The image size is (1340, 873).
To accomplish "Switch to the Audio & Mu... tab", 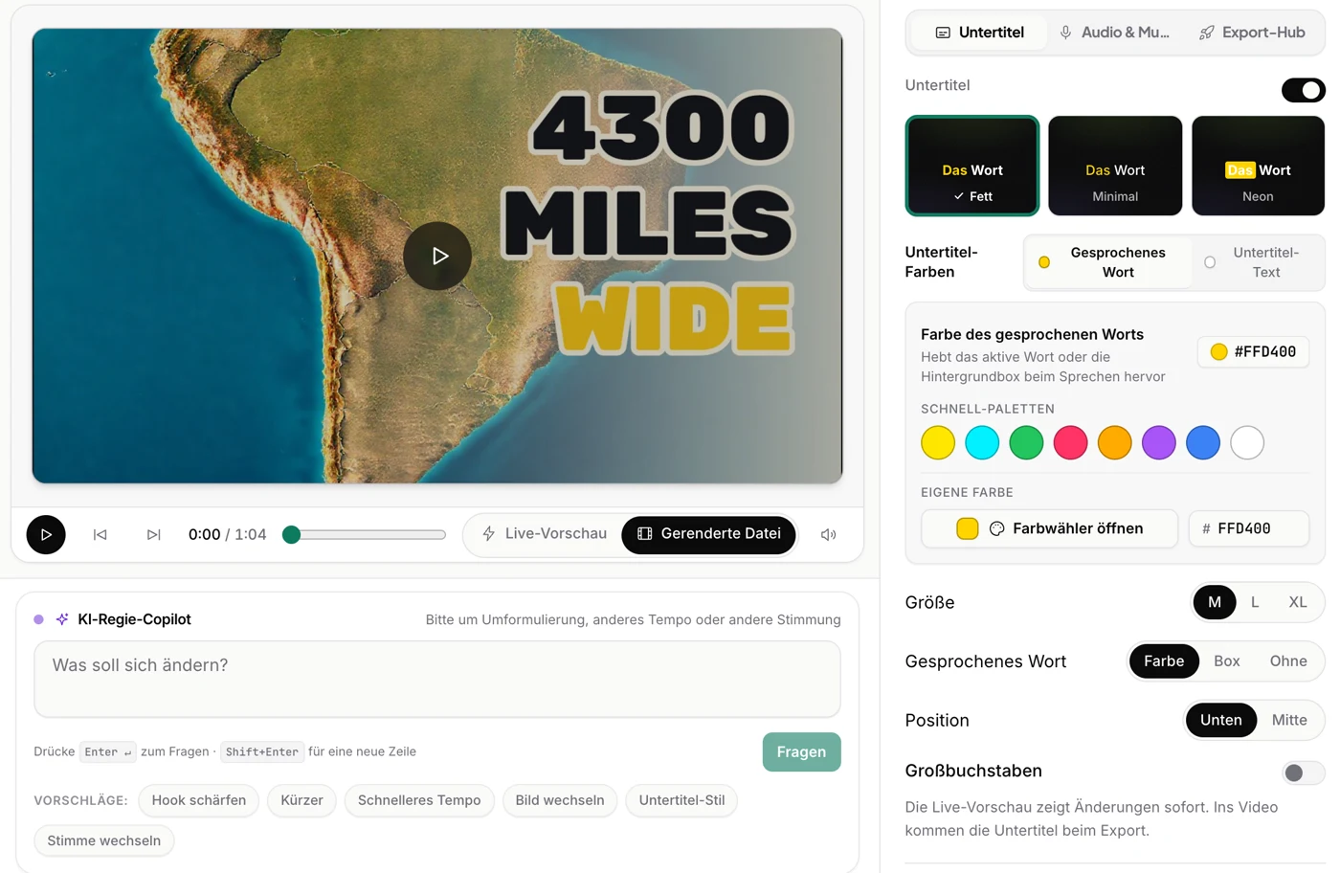I will point(1114,33).
